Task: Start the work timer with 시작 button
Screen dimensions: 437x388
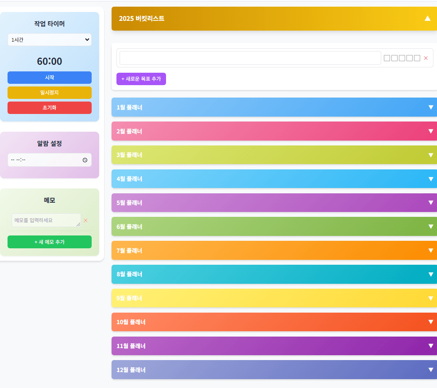Action: (49, 78)
